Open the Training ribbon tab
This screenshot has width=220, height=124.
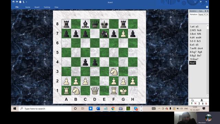[x=47, y=7]
